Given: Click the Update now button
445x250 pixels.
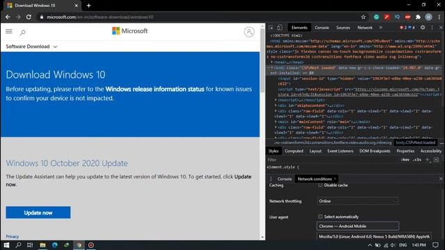Looking at the screenshot, I should [x=38, y=212].
